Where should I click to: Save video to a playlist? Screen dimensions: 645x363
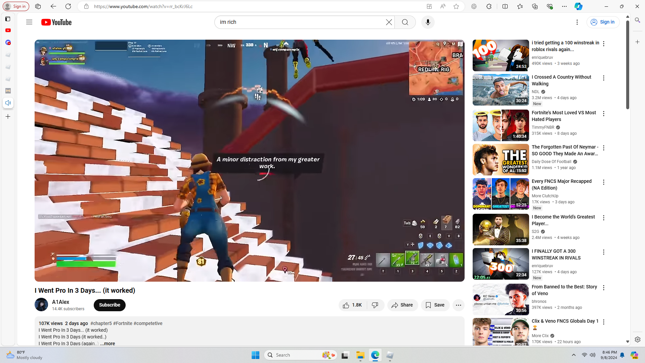point(435,305)
